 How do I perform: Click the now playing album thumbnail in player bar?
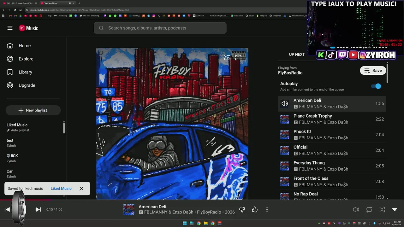click(129, 209)
